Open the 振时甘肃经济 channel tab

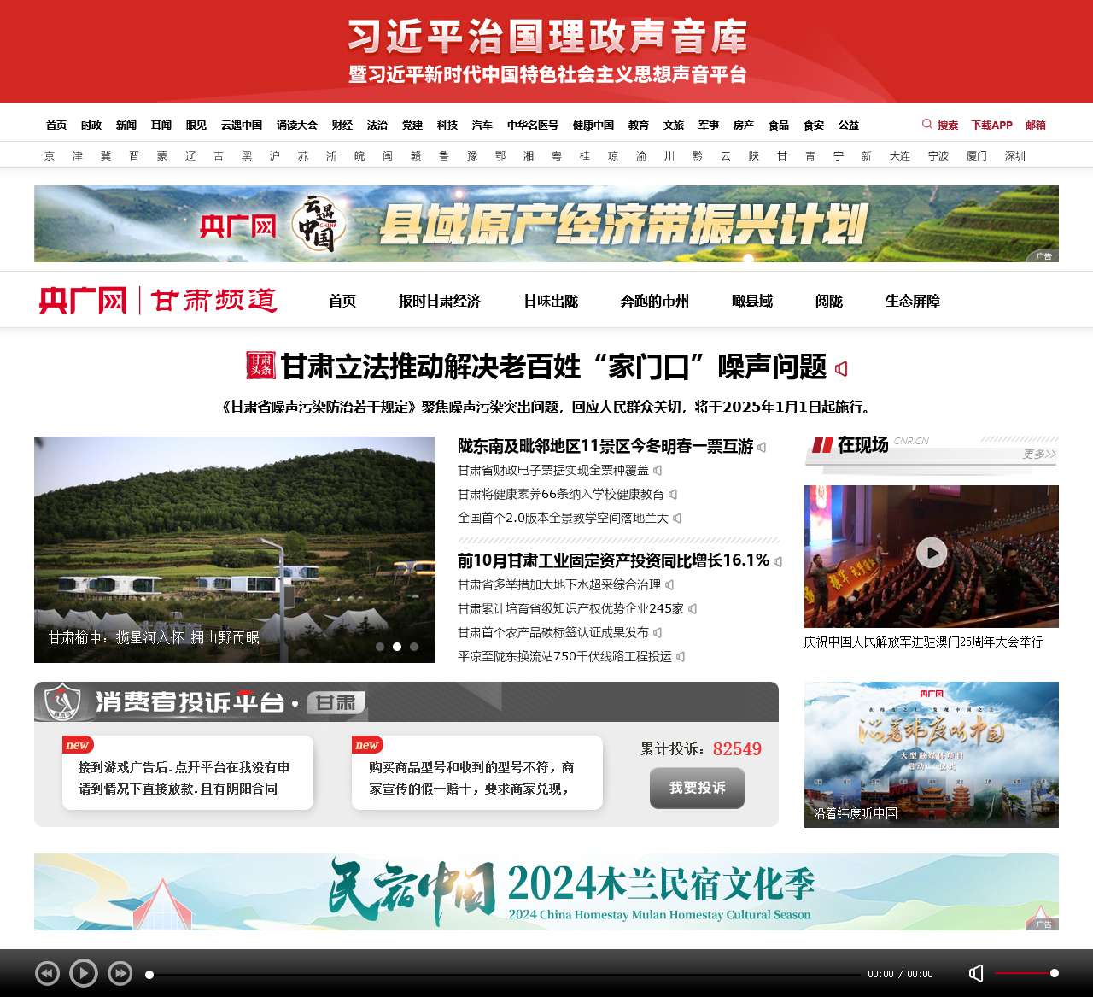point(440,301)
